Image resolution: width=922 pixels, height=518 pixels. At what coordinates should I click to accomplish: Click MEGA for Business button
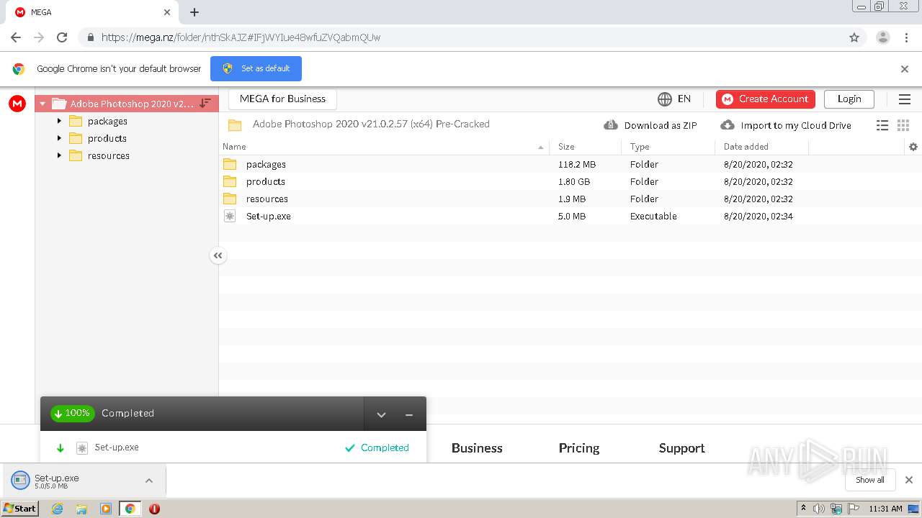click(x=282, y=99)
